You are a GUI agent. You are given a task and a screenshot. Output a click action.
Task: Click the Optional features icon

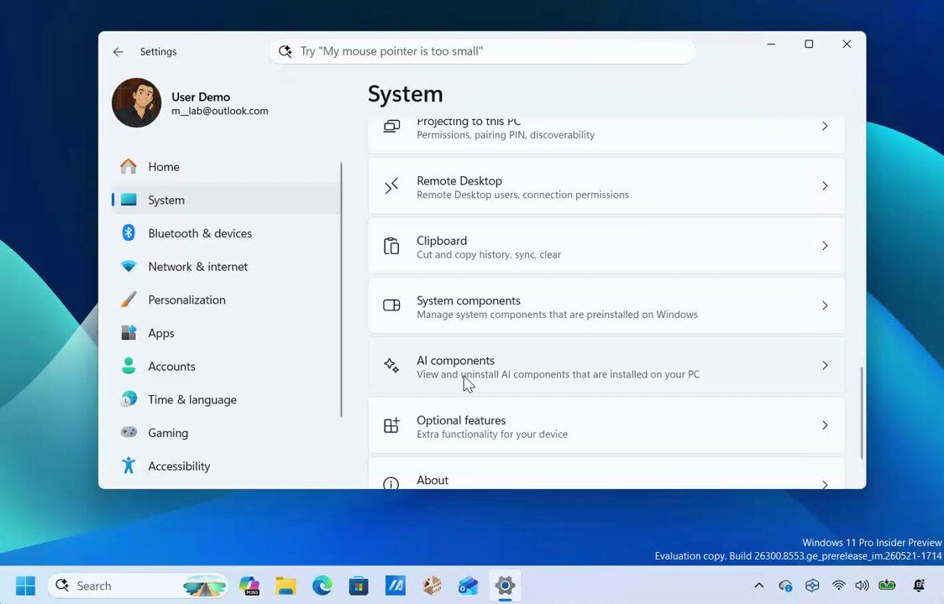point(391,425)
